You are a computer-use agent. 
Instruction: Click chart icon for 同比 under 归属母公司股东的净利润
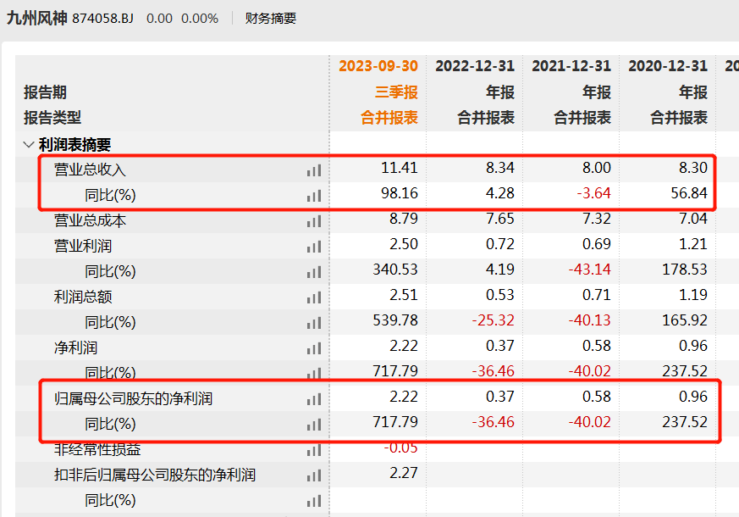[x=314, y=425]
